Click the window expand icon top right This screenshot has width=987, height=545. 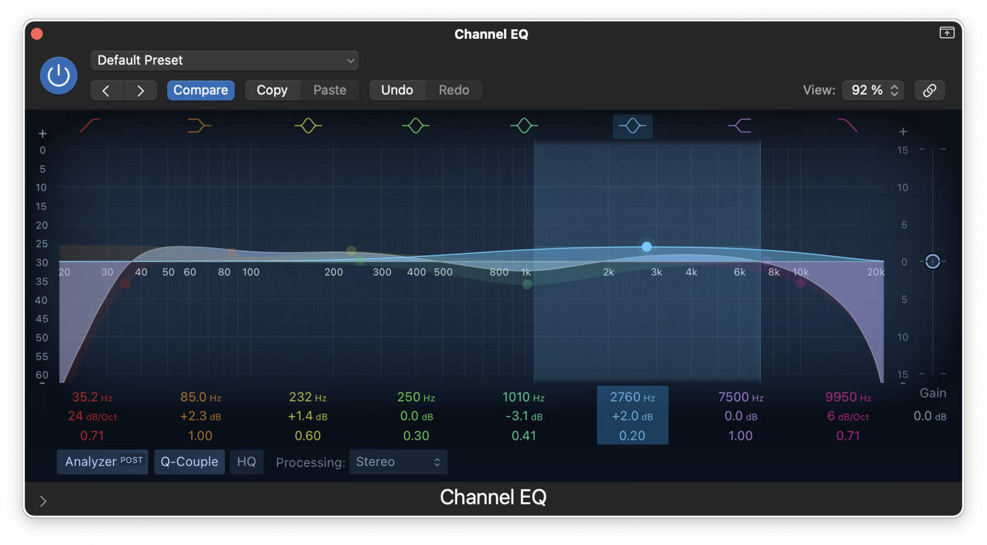[946, 33]
